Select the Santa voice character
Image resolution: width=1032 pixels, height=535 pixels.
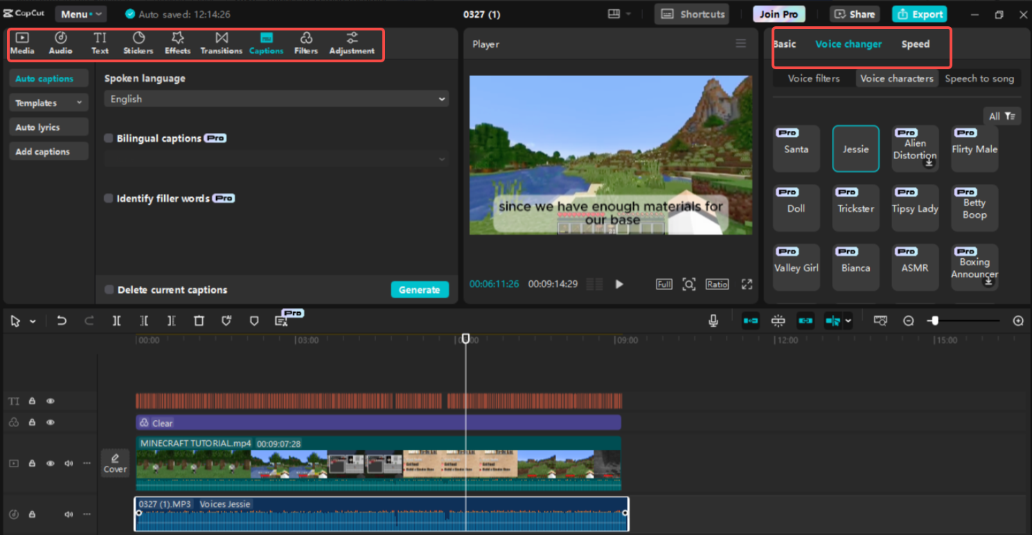797,149
